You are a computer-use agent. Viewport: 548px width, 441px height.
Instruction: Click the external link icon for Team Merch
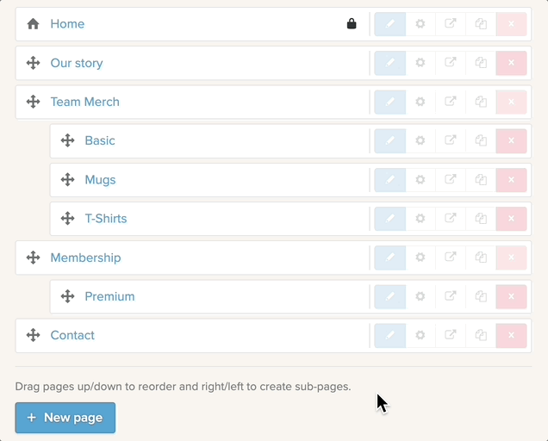[x=451, y=102]
